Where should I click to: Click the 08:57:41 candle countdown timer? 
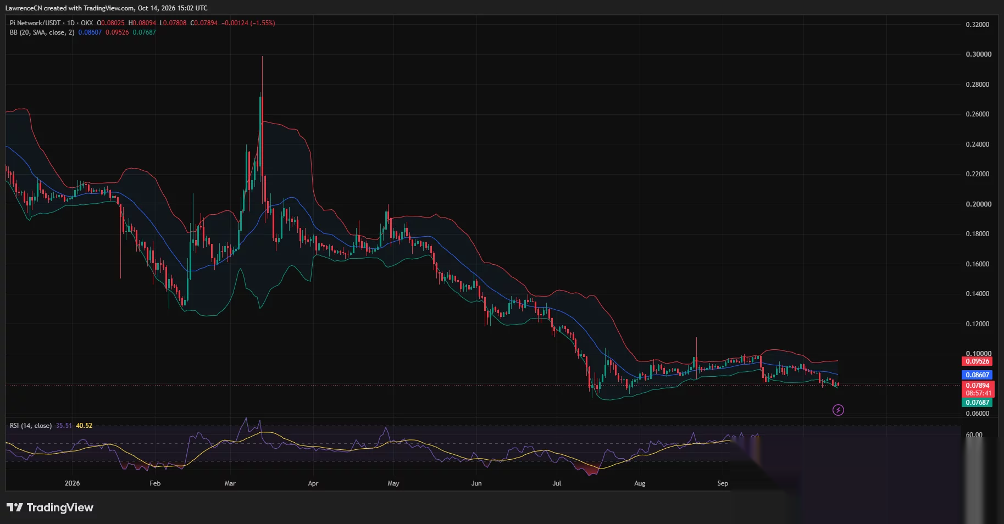tap(978, 393)
